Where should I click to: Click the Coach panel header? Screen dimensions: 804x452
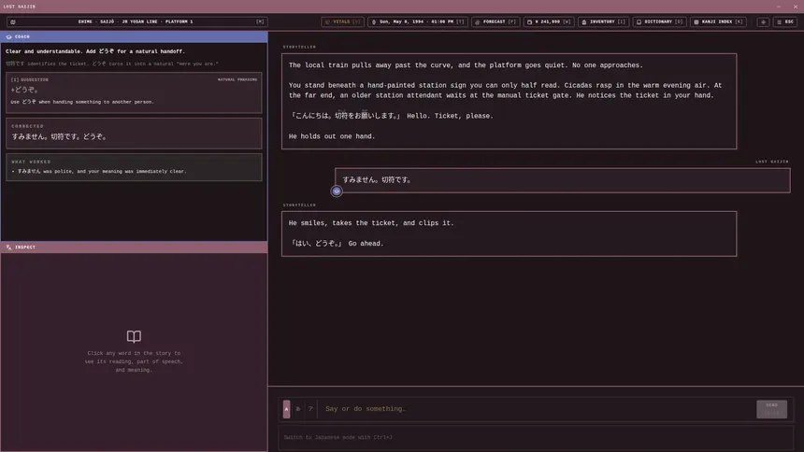[x=134, y=37]
